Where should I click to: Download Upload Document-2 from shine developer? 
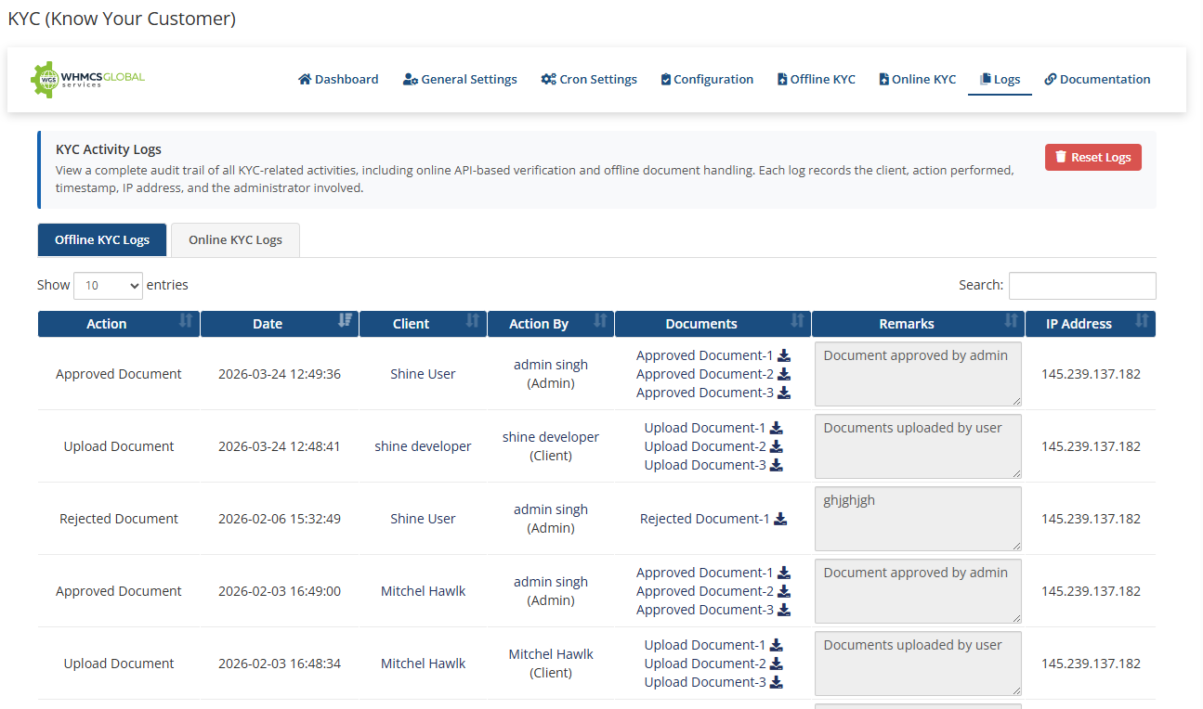(x=777, y=446)
